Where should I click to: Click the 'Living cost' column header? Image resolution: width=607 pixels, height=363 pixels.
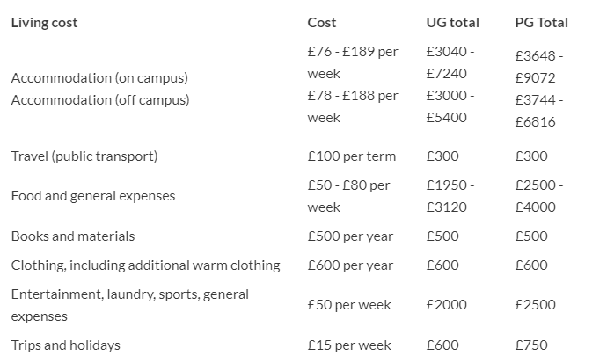pyautogui.click(x=44, y=23)
